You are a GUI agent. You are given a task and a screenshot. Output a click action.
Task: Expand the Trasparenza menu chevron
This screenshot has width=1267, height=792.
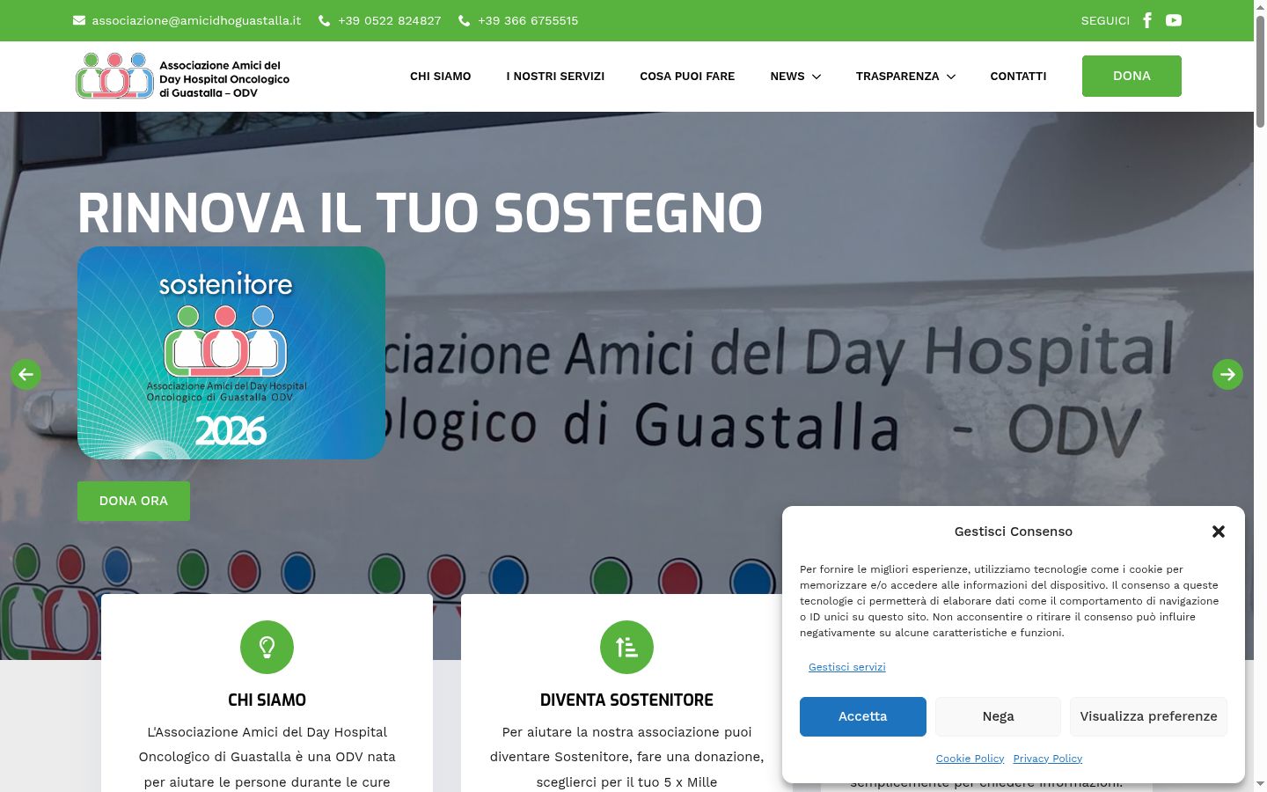pyautogui.click(x=950, y=77)
